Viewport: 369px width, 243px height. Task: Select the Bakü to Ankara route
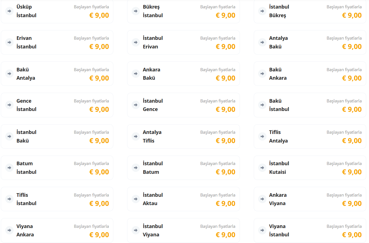pos(310,74)
